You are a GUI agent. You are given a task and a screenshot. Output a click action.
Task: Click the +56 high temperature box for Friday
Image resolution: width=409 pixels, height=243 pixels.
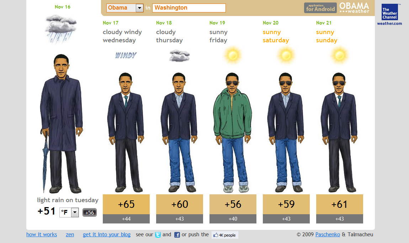tap(233, 204)
